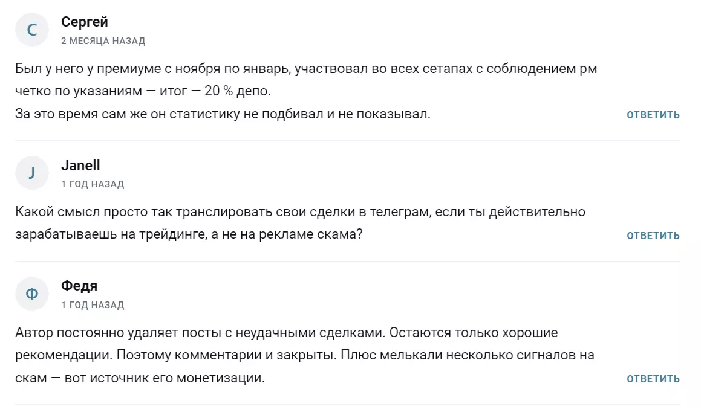Click the line starting 'Какой смысл просто так'

(x=301, y=211)
